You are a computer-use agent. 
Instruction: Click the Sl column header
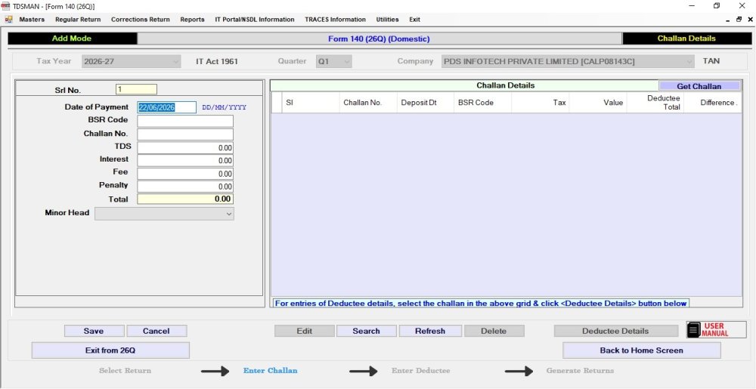[311, 103]
